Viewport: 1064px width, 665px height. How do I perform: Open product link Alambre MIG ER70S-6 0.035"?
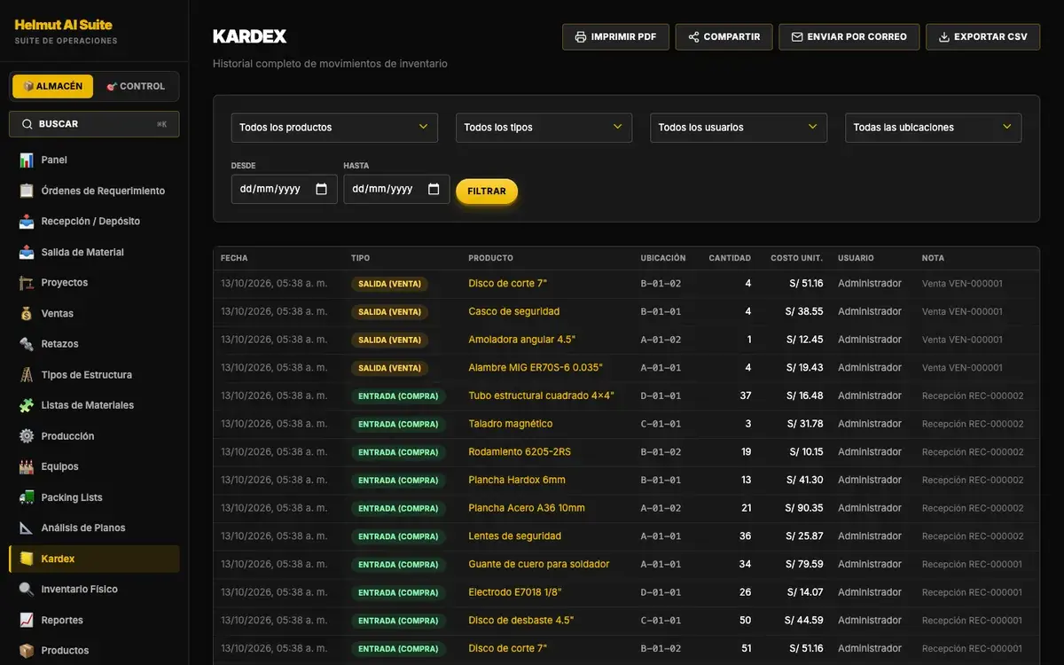tap(536, 368)
